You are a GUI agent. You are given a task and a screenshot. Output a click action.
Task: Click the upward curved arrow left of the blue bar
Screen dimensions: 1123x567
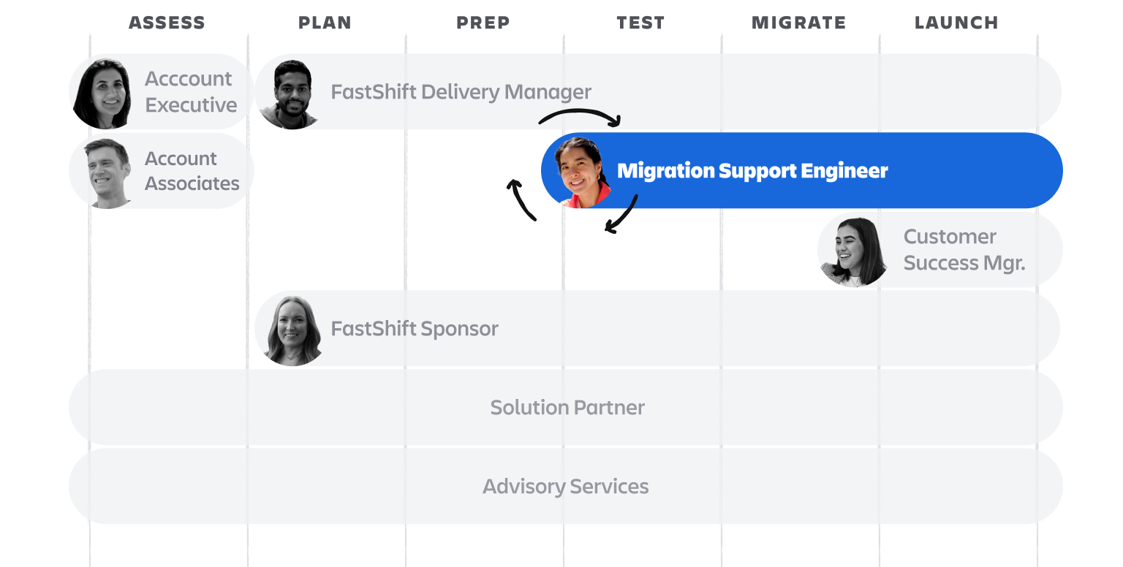coord(522,199)
